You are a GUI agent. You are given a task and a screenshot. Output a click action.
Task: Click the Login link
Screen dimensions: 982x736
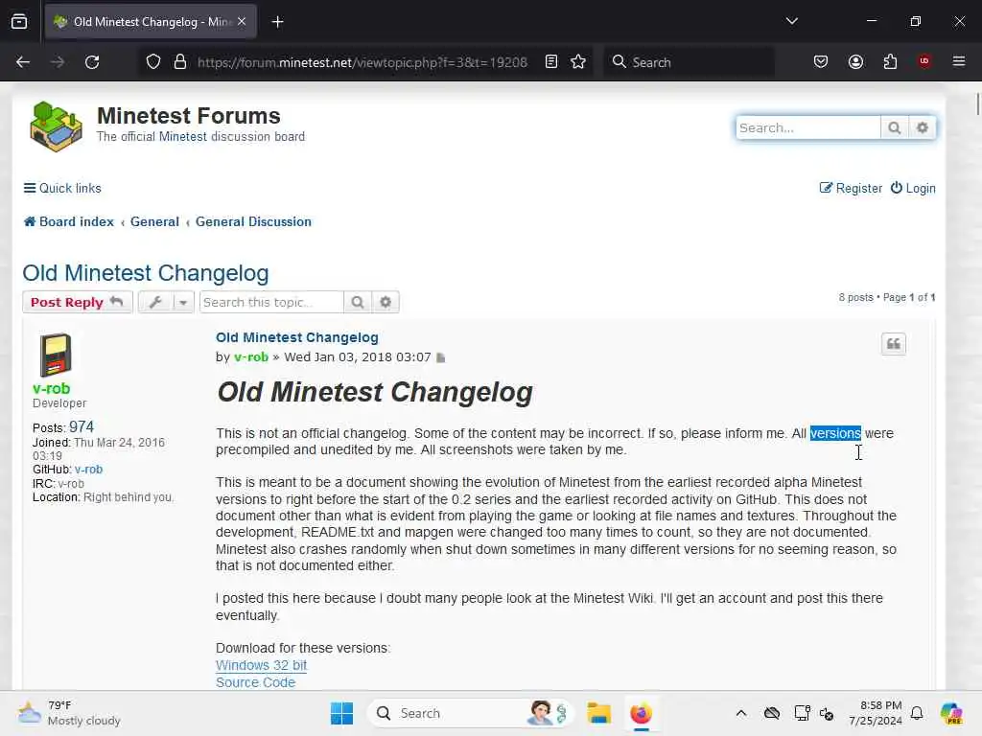913,189
